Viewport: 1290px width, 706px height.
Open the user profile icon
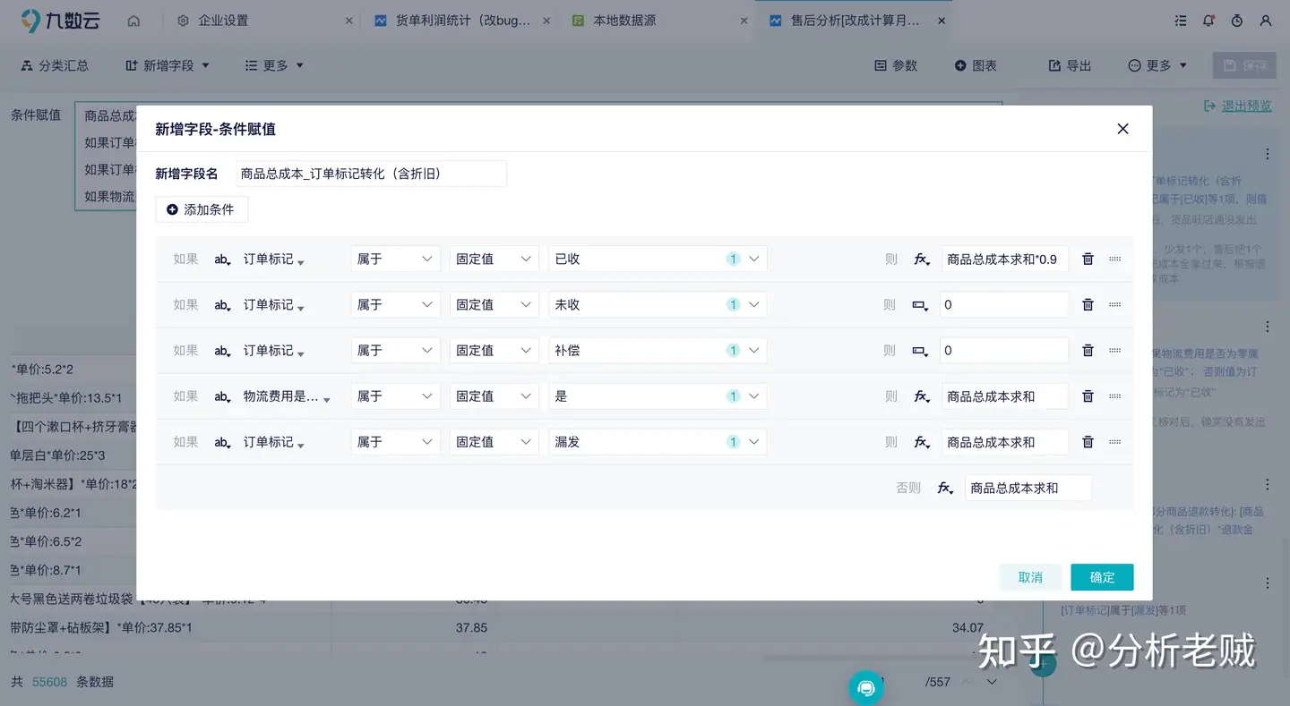[1265, 20]
